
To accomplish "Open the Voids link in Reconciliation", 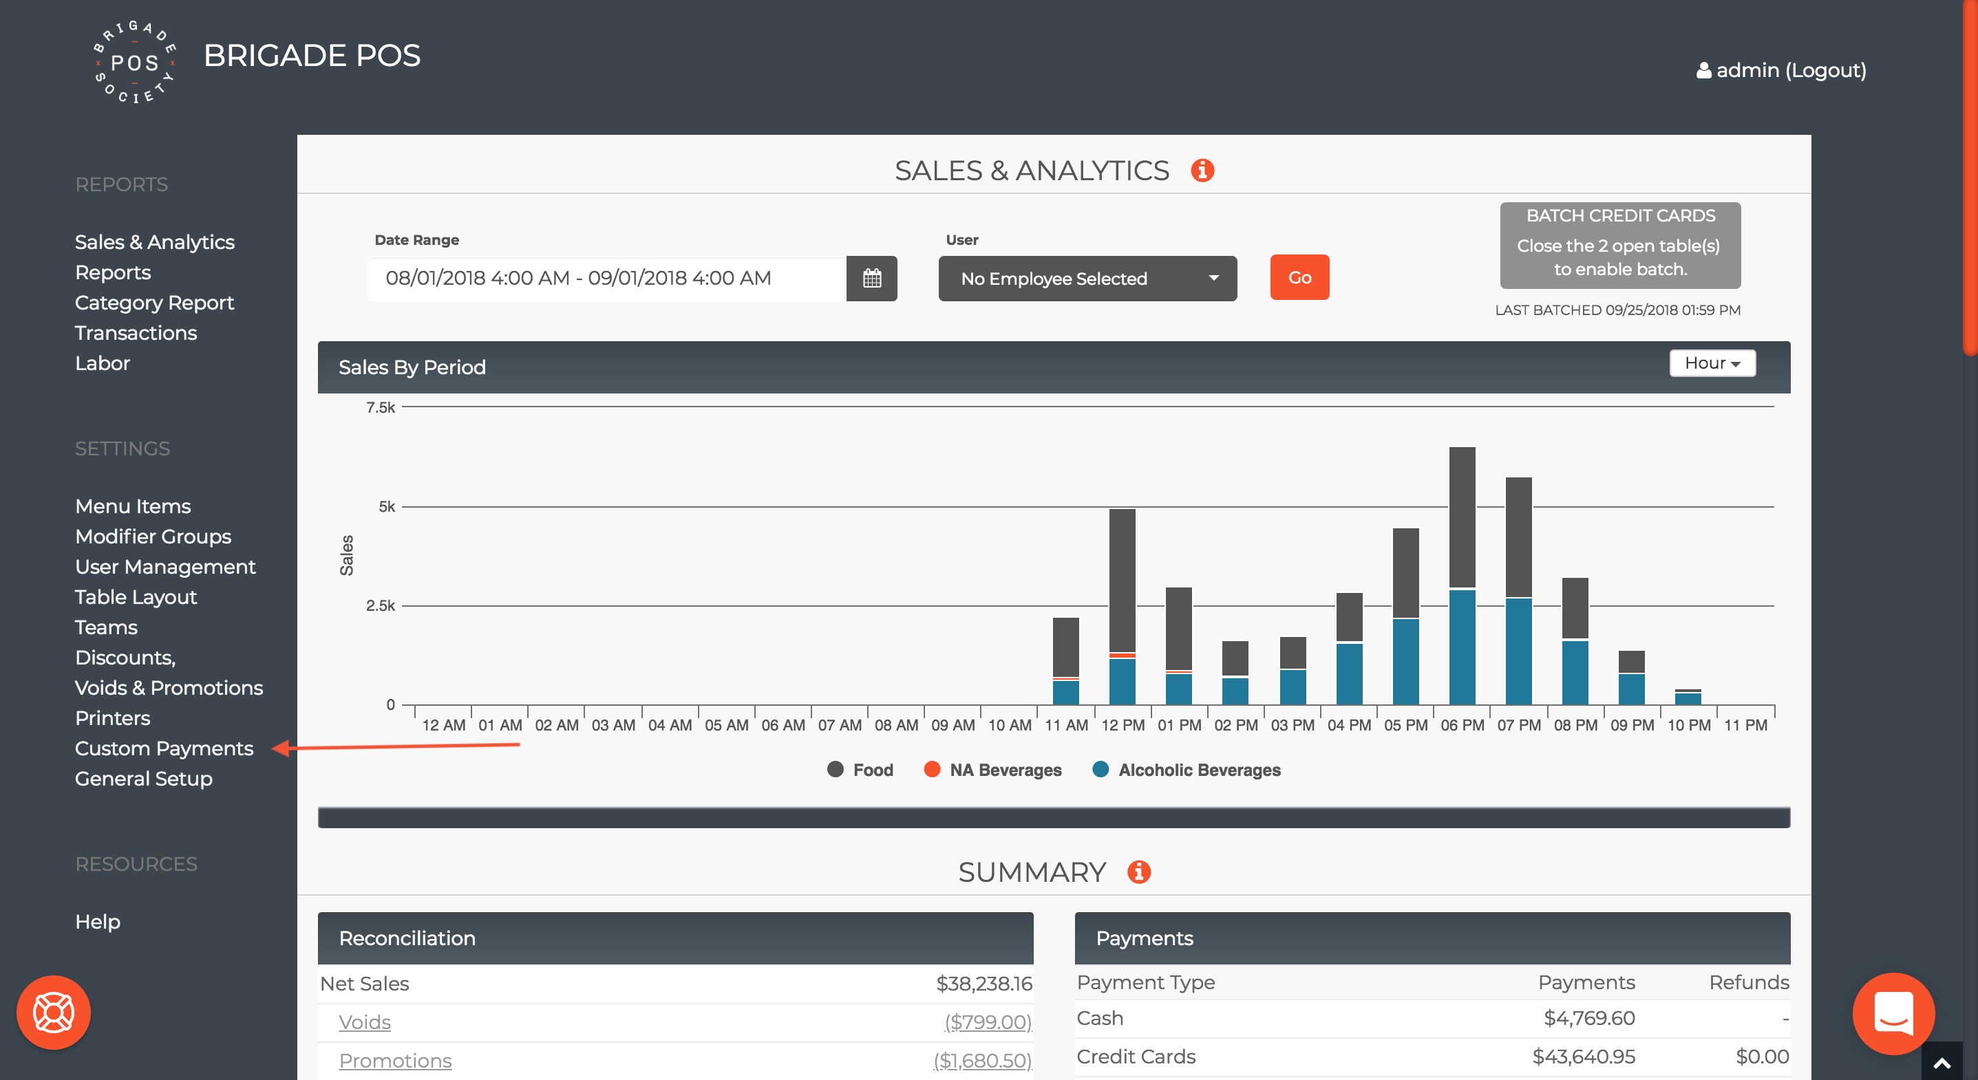I will pos(364,1022).
